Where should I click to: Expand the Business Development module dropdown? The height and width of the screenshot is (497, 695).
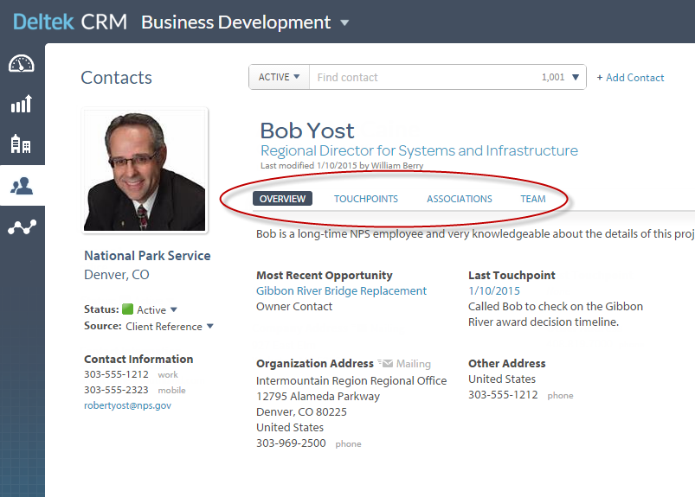(x=344, y=23)
